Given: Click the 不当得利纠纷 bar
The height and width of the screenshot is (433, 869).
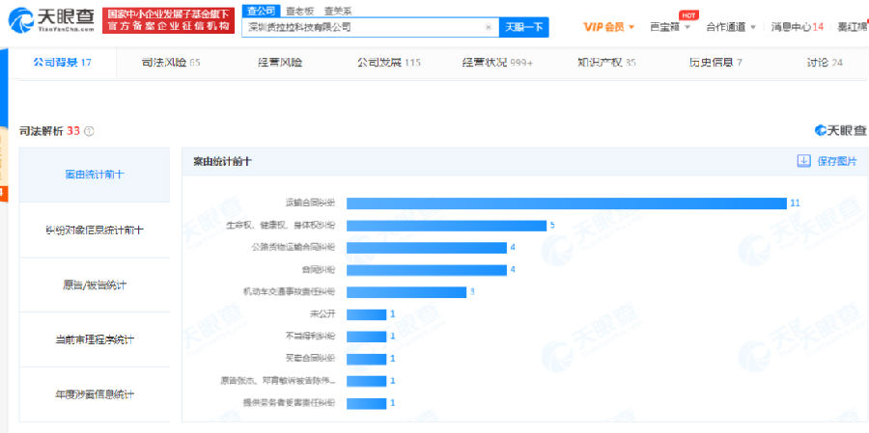Looking at the screenshot, I should tap(366, 337).
